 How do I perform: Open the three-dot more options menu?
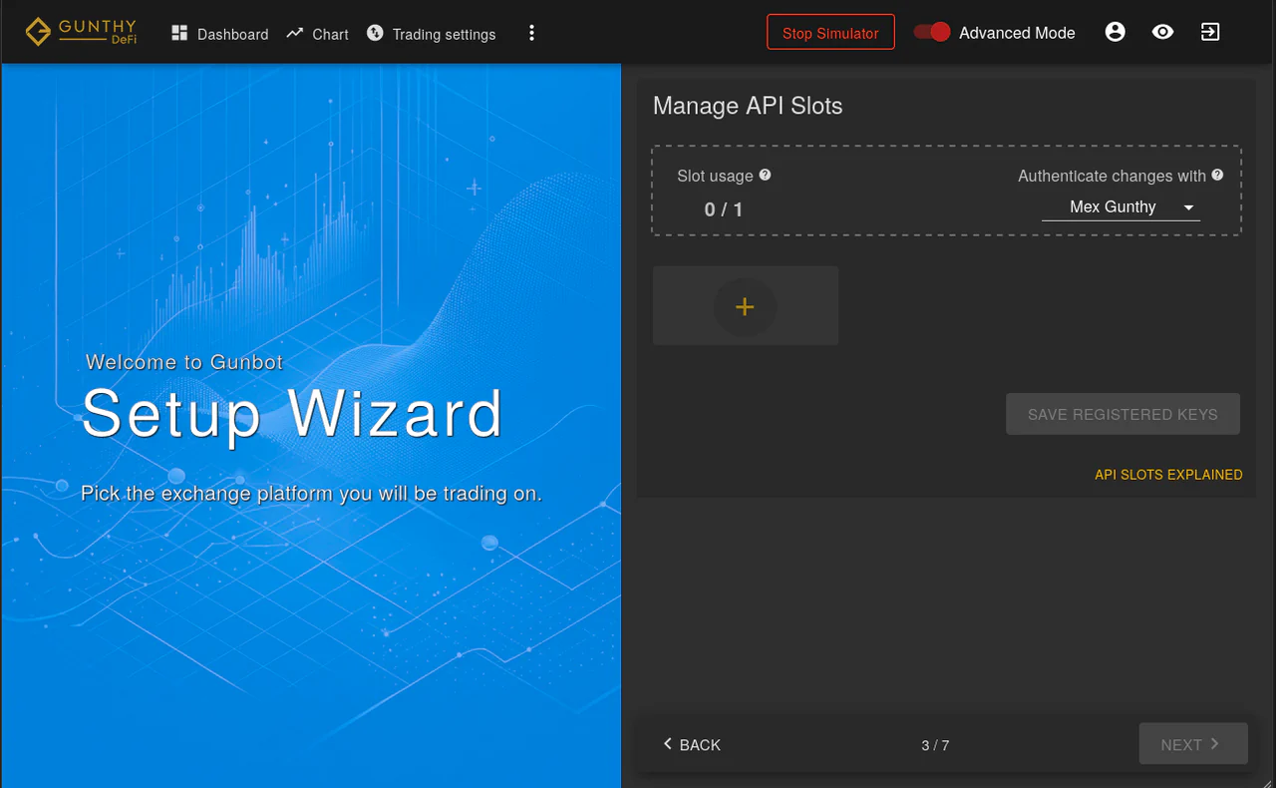531,33
